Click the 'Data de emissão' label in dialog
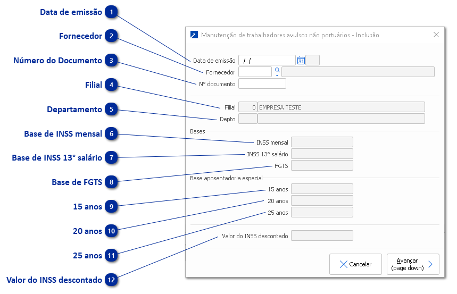Viewport: 457px width, 294px height. coord(214,61)
